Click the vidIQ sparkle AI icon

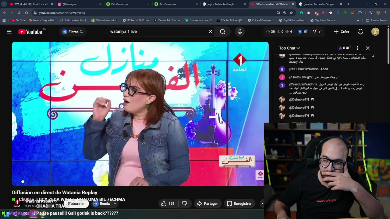pos(320,32)
